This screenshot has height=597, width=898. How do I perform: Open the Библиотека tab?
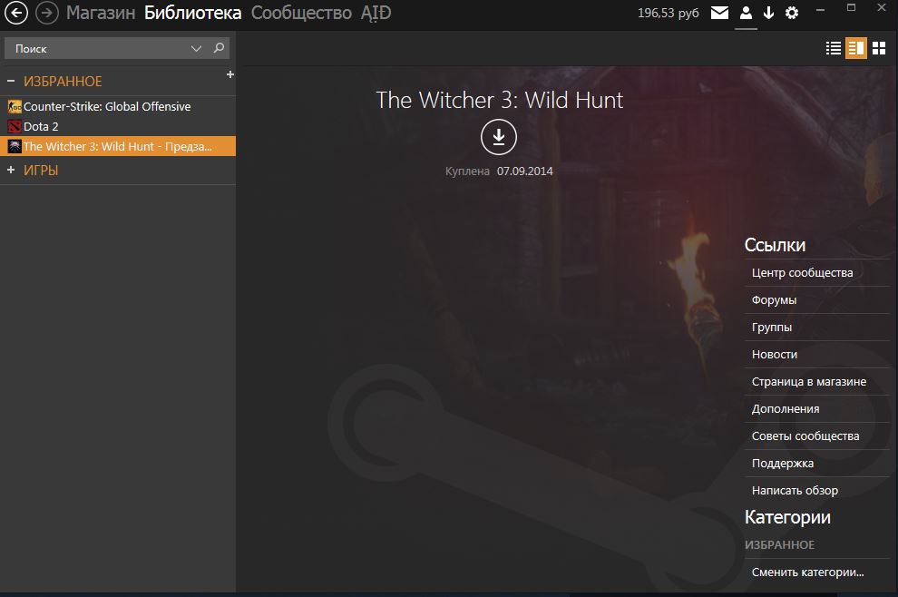tap(192, 13)
